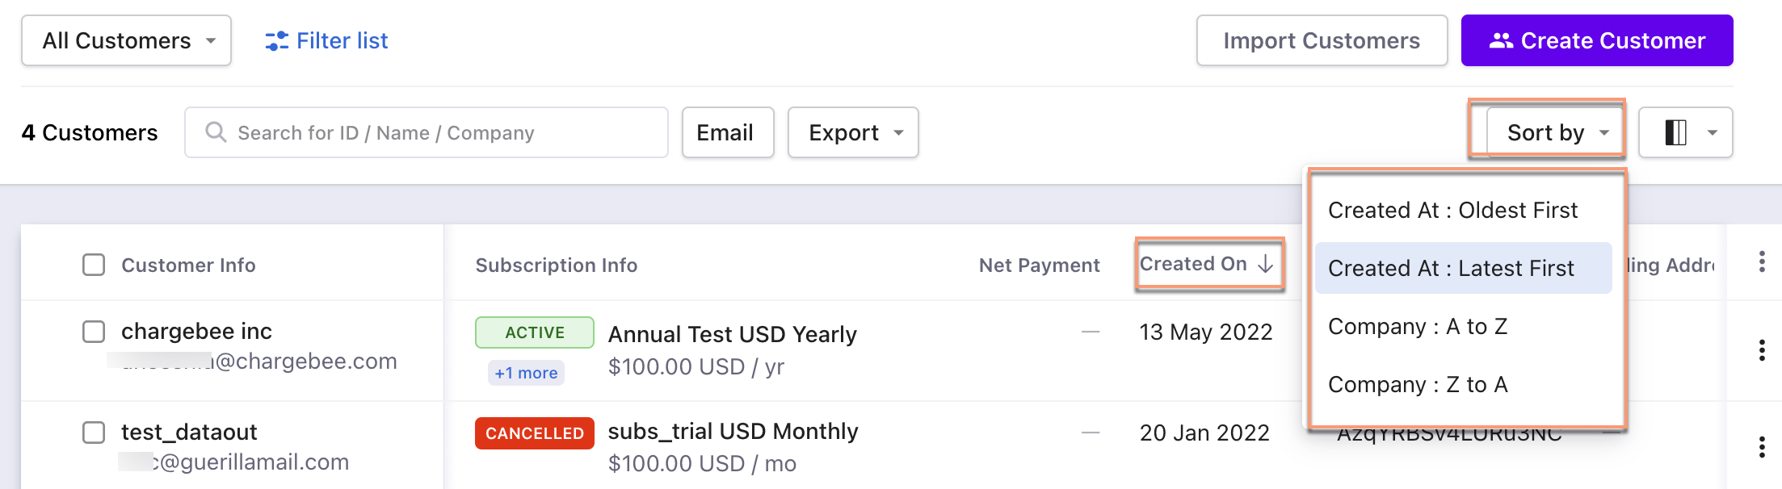Select Company : A to Z option
The height and width of the screenshot is (489, 1782).
[x=1418, y=327]
